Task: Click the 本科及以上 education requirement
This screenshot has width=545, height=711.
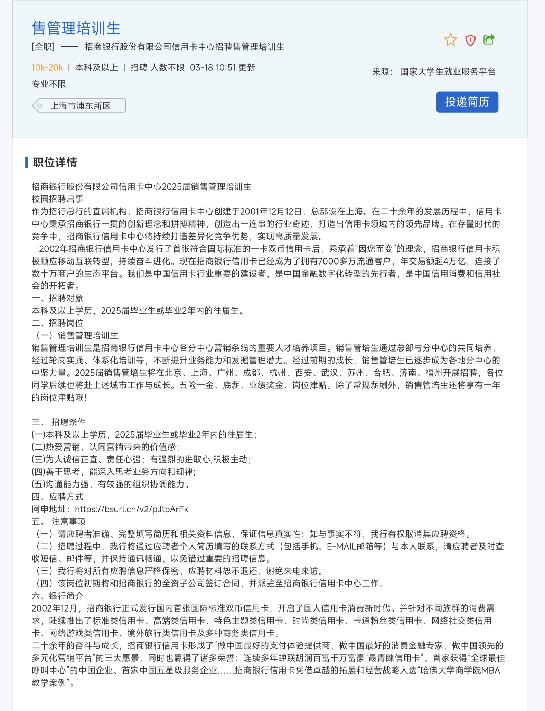Action: tap(97, 68)
